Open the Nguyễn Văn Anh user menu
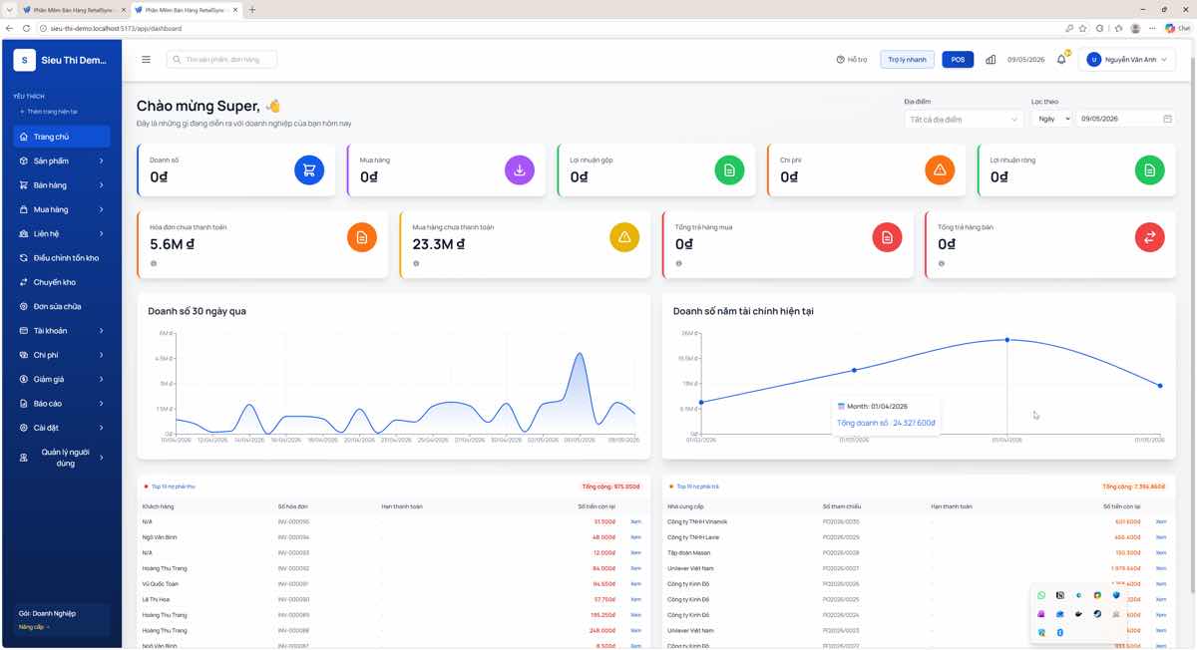 [x=1127, y=60]
